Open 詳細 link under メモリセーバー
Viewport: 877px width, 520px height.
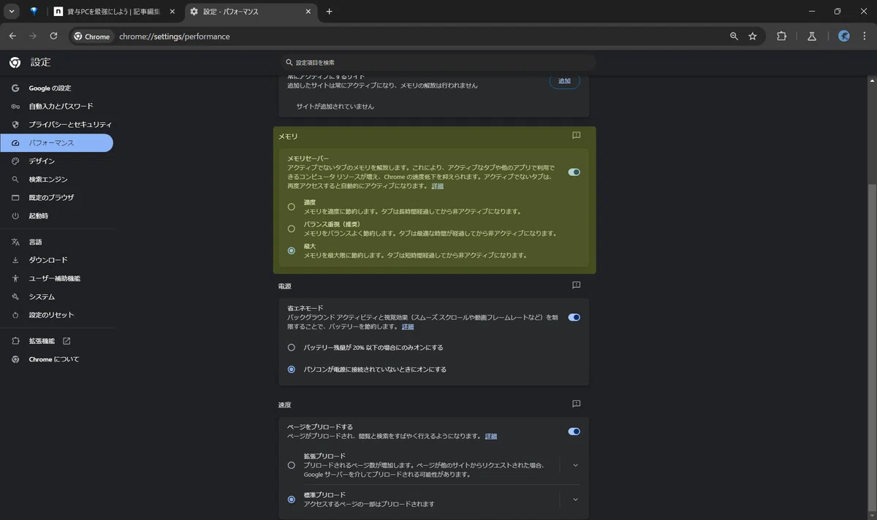tap(437, 186)
